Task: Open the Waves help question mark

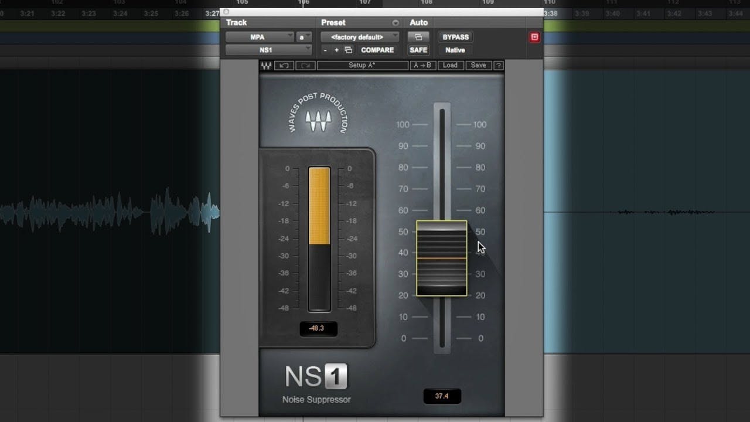Action: tap(499, 66)
